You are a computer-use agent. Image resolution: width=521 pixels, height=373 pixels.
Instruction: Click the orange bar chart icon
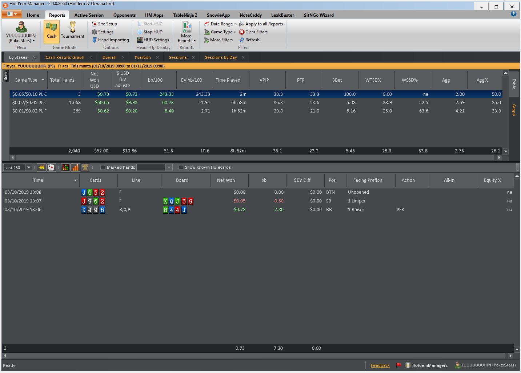(75, 167)
